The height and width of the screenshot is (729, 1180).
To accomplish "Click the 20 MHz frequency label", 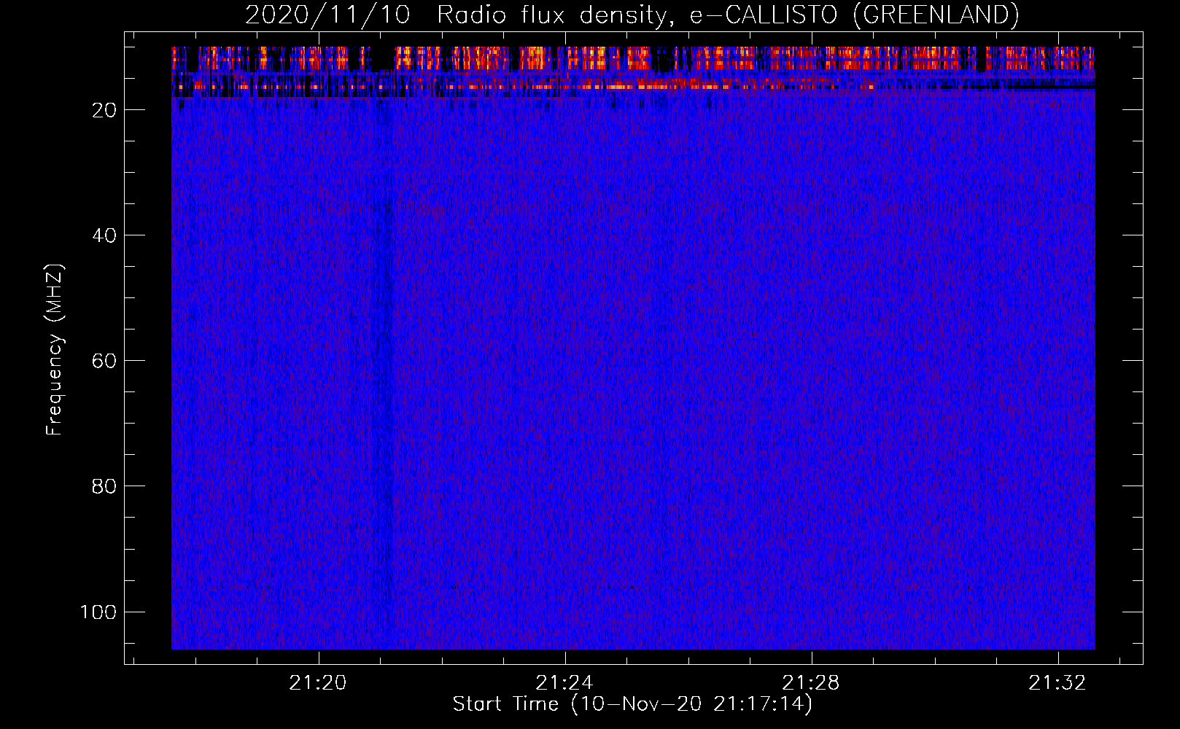I will 104,110.
